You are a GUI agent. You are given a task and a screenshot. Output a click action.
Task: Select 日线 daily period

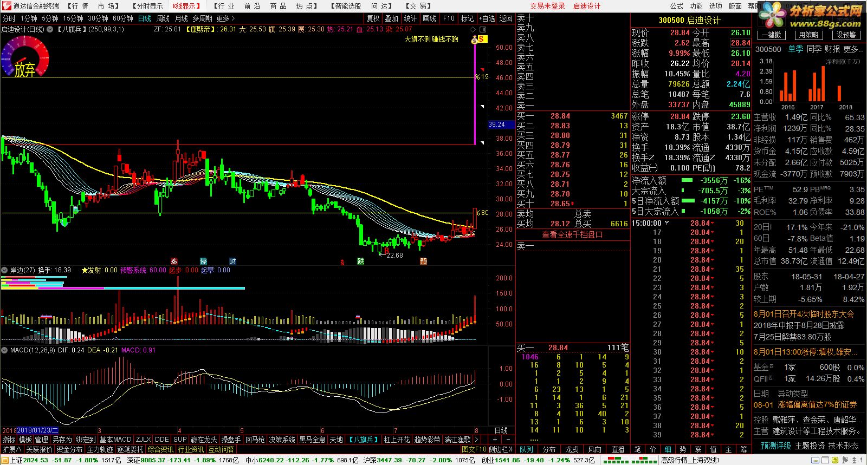tap(145, 18)
